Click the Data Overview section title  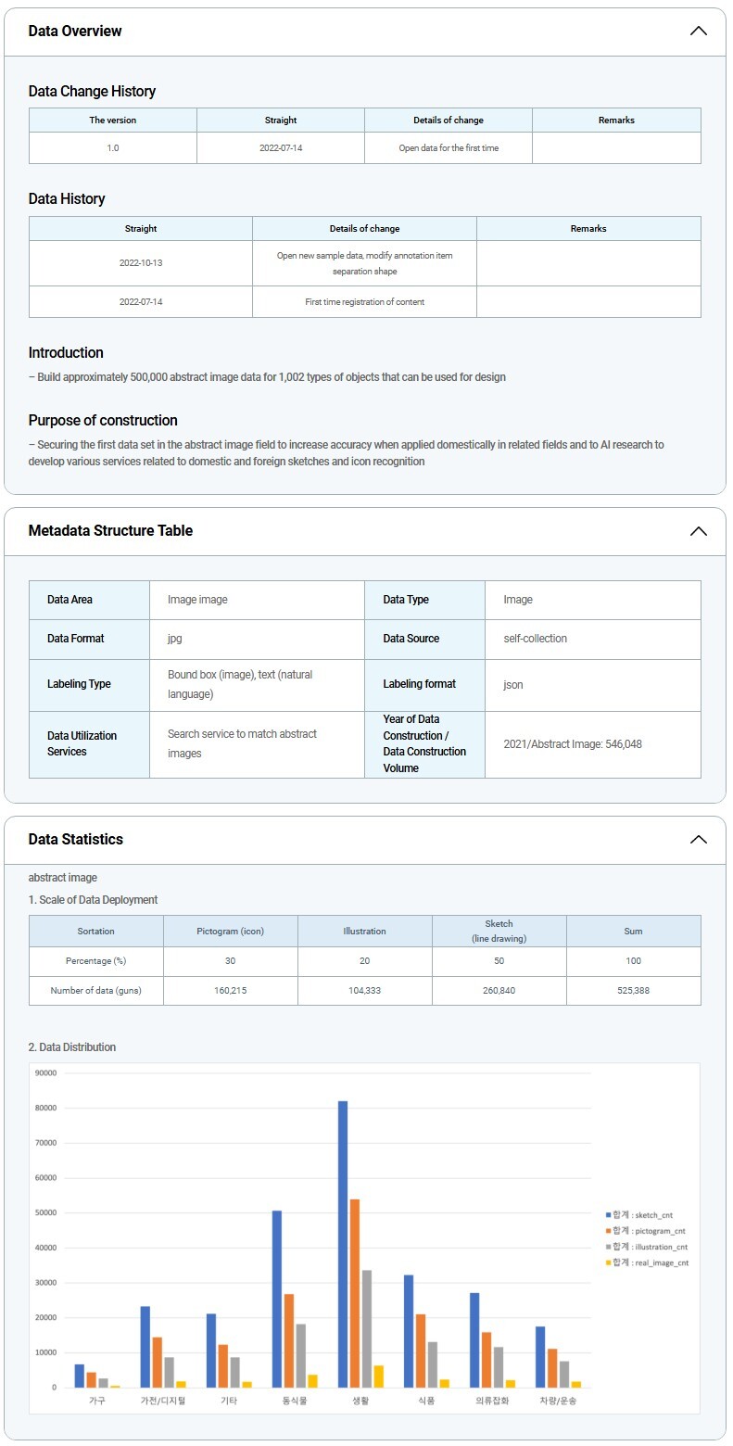click(x=75, y=32)
